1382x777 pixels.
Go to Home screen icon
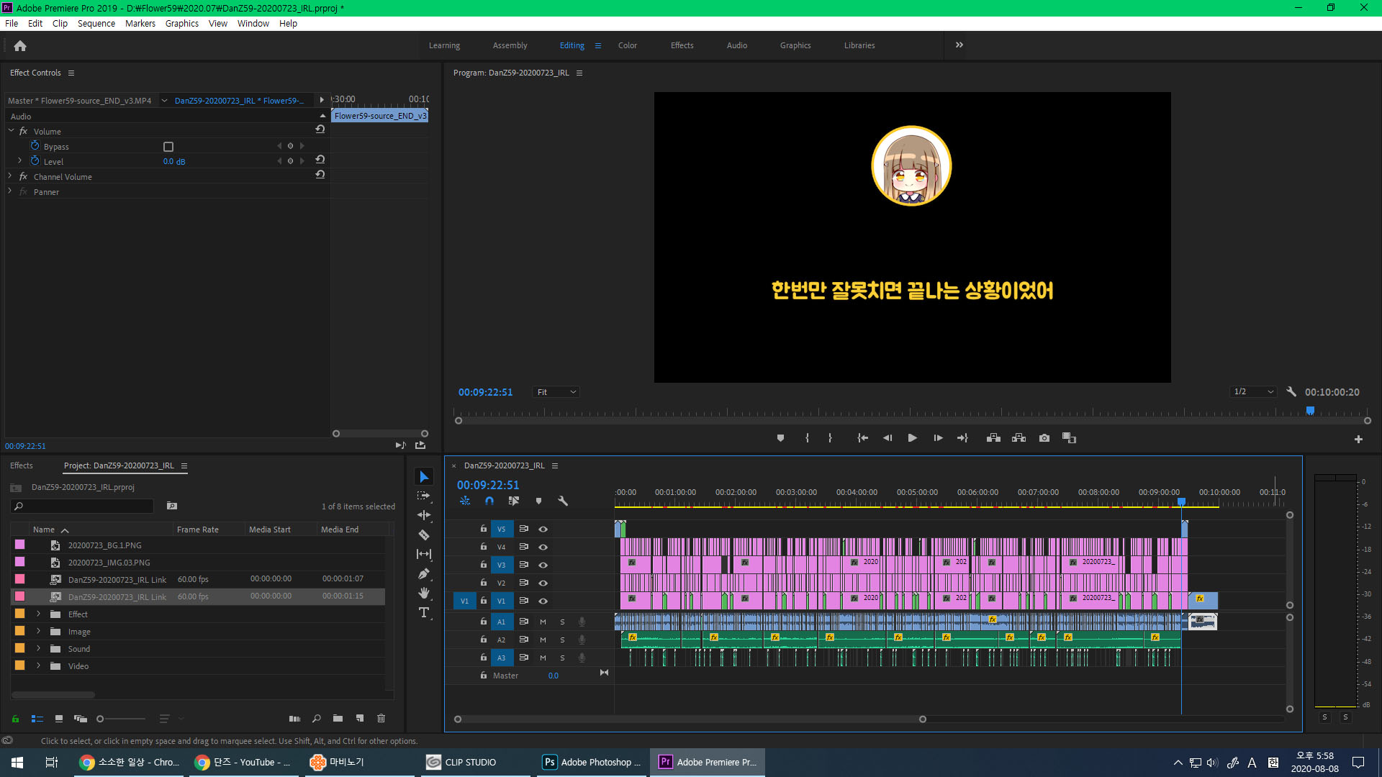click(20, 46)
